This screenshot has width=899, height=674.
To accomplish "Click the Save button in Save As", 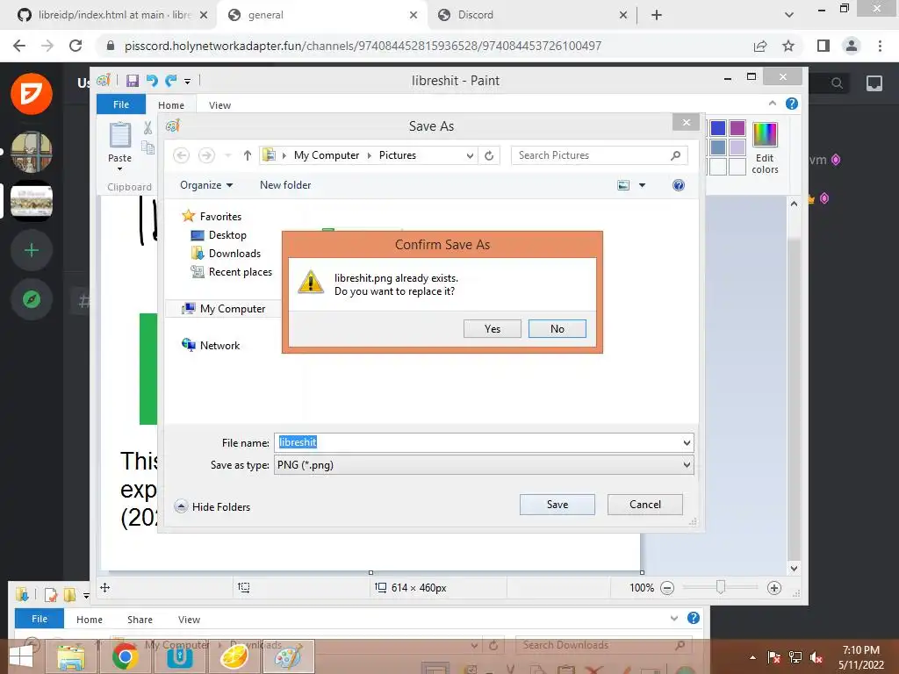I will point(557,505).
